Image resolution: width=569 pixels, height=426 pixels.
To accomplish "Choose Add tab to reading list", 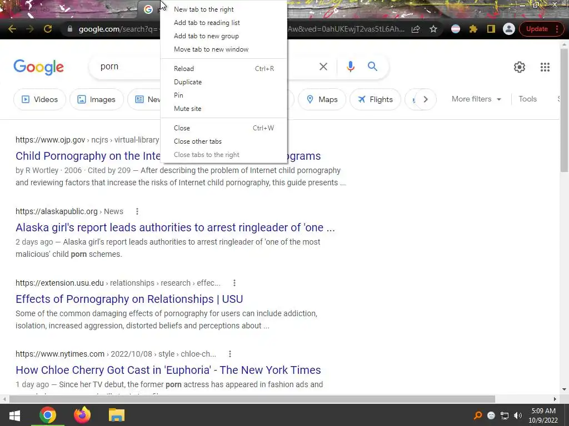I will tap(223, 22).
